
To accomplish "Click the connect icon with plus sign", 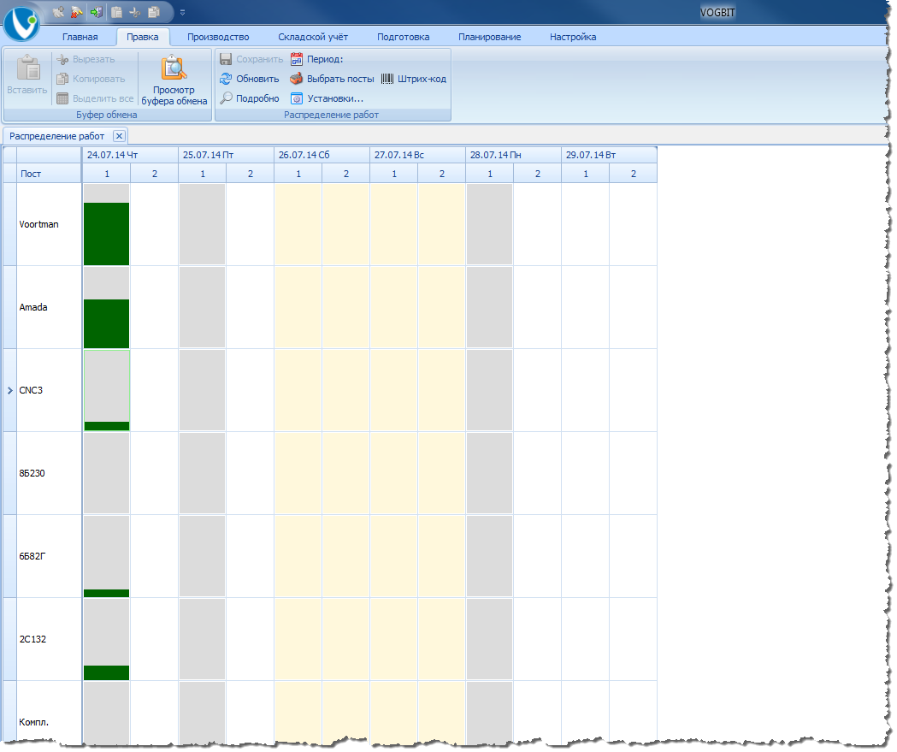I will [x=58, y=12].
